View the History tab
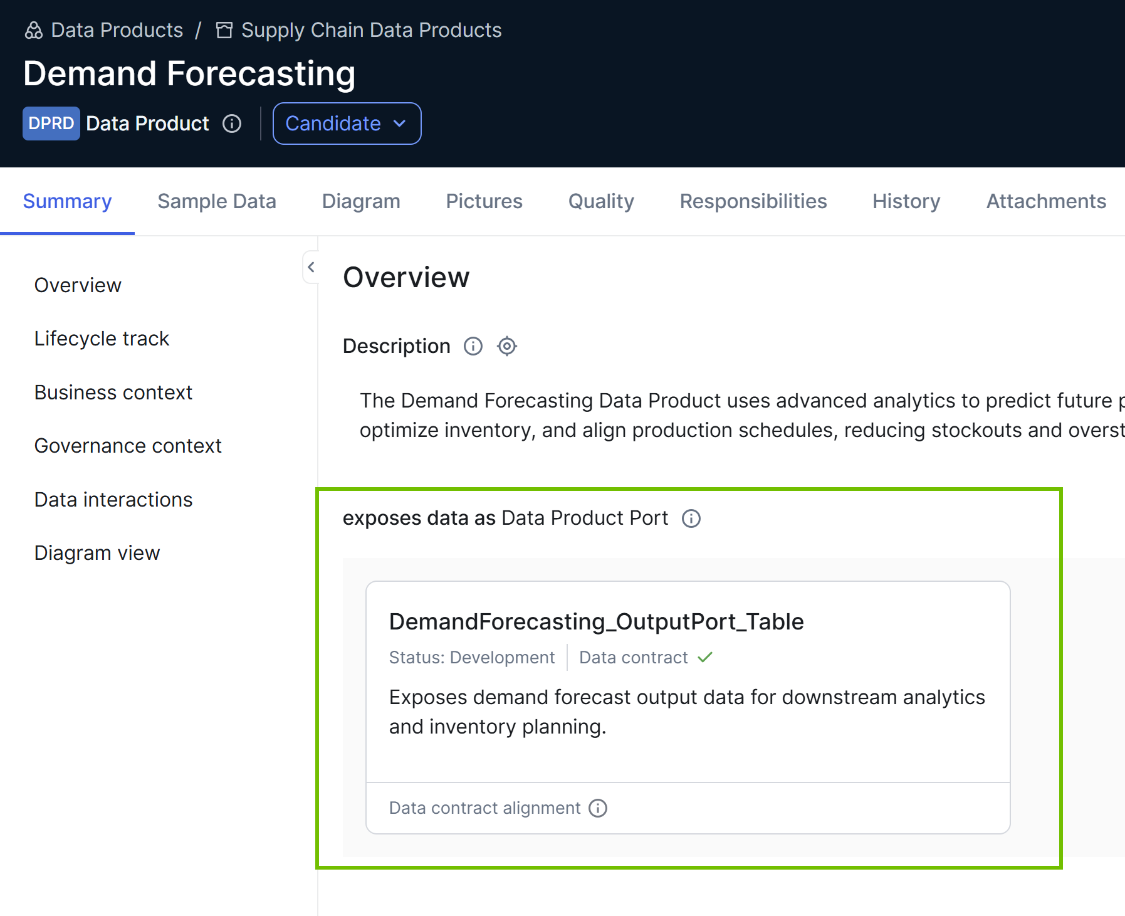Screen dimensions: 1125x916 (x=906, y=201)
